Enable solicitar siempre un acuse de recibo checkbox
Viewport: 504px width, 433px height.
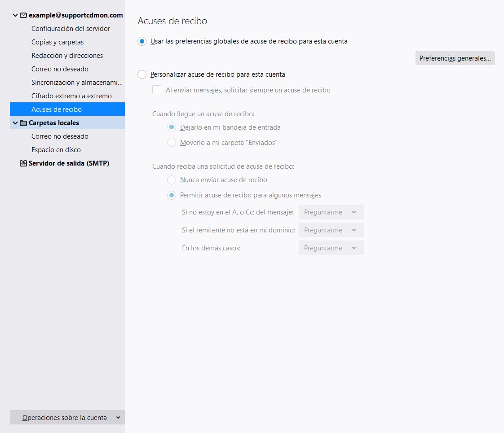point(157,90)
